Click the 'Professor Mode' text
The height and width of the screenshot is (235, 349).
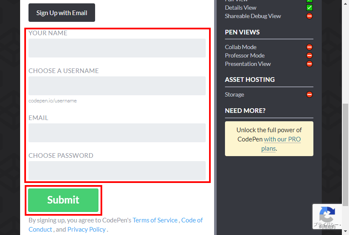click(x=245, y=55)
